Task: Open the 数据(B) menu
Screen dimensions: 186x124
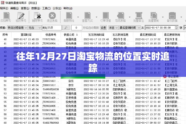Action: coord(36,8)
